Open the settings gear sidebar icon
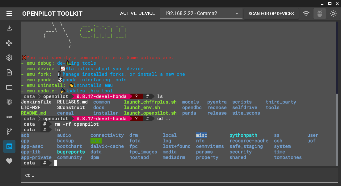 9,58
